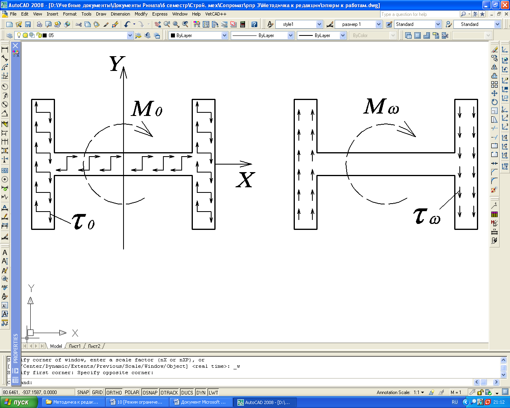Click the Mirror tool in Modify toolbar
The width and height of the screenshot is (510, 408).
tap(494, 67)
